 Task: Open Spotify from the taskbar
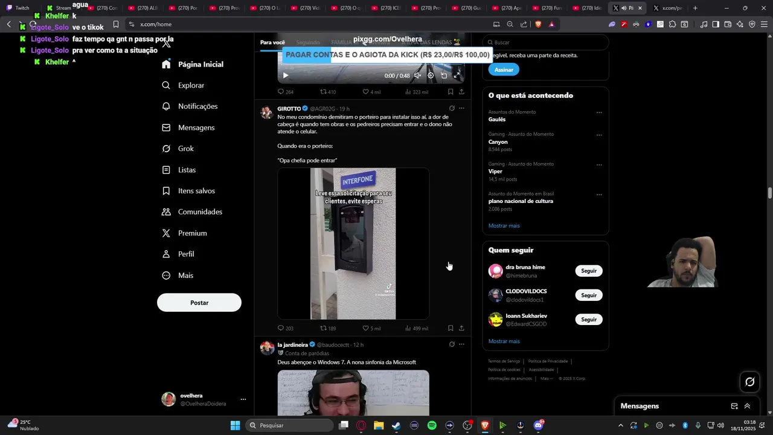(432, 425)
